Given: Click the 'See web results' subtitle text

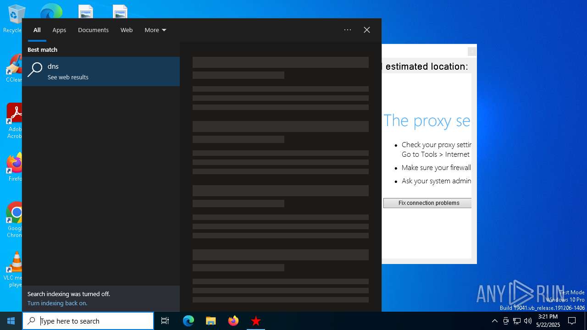Looking at the screenshot, I should [68, 77].
